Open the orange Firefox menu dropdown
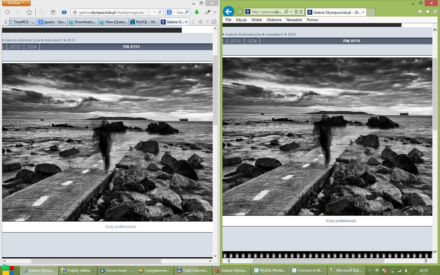Screen dimensions: 440x275 (16, 3)
